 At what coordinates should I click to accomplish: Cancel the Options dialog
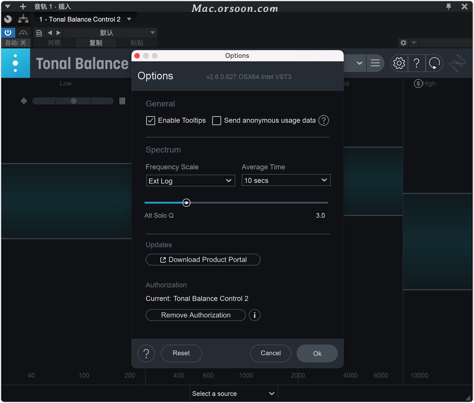pyautogui.click(x=271, y=353)
